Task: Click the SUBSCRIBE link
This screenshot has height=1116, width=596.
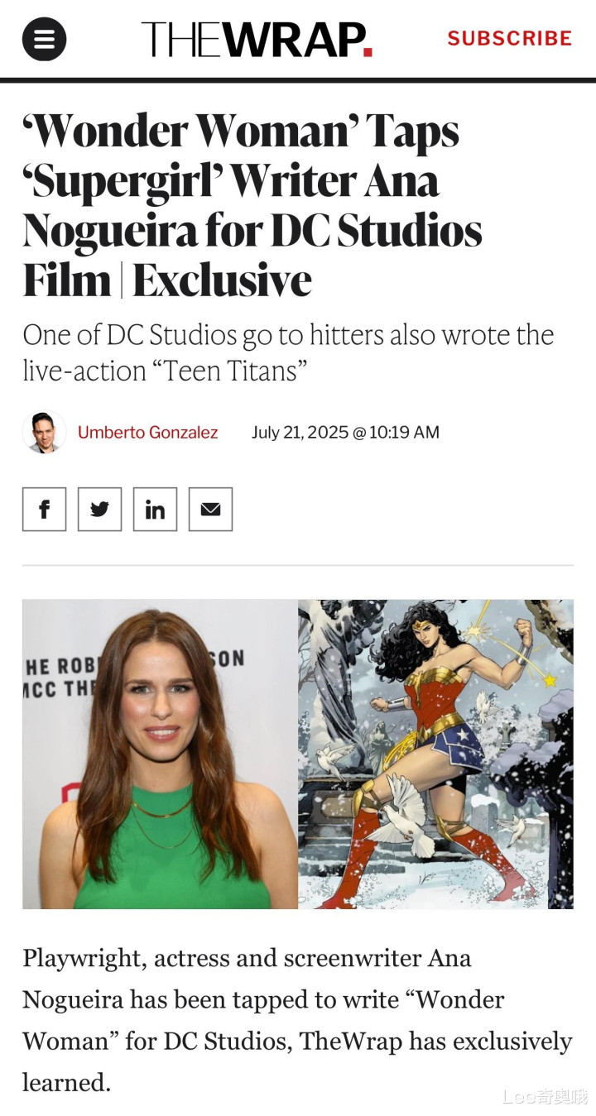Action: coord(510,38)
